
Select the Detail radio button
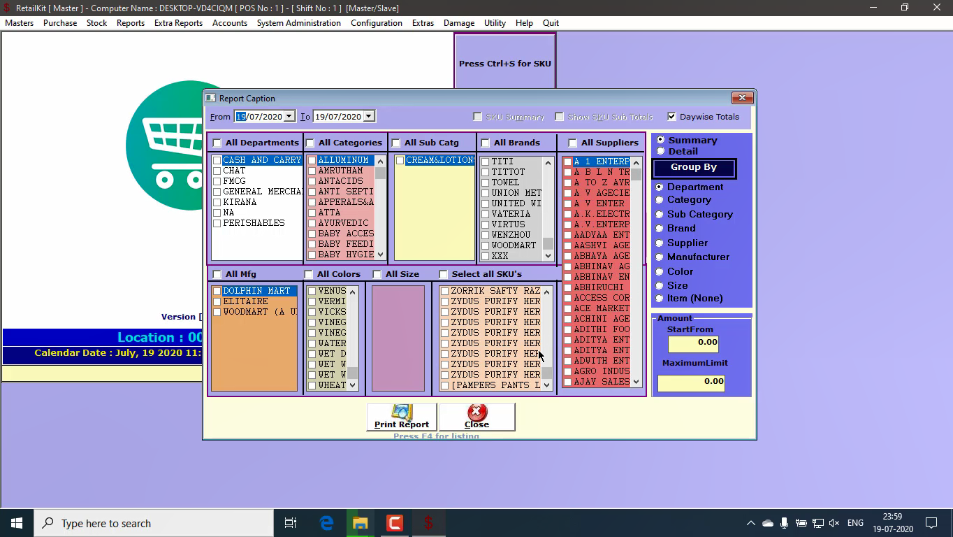click(660, 151)
